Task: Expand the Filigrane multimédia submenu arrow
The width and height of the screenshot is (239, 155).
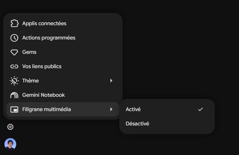Action: [x=111, y=109]
